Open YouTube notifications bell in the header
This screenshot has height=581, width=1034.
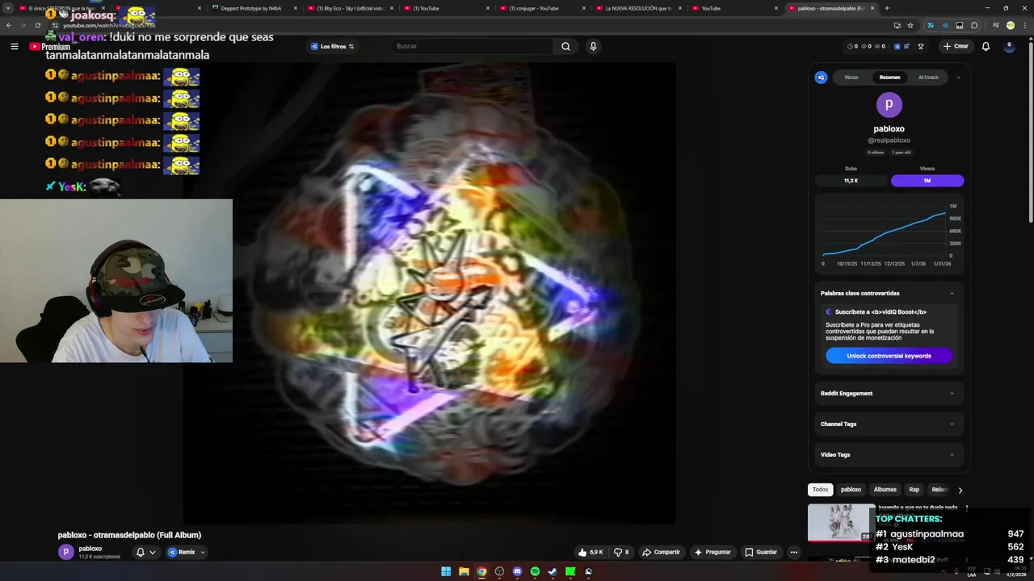click(986, 46)
